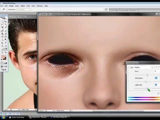Select the Notes tool
The width and height of the screenshot is (160, 120).
click(x=2, y=49)
